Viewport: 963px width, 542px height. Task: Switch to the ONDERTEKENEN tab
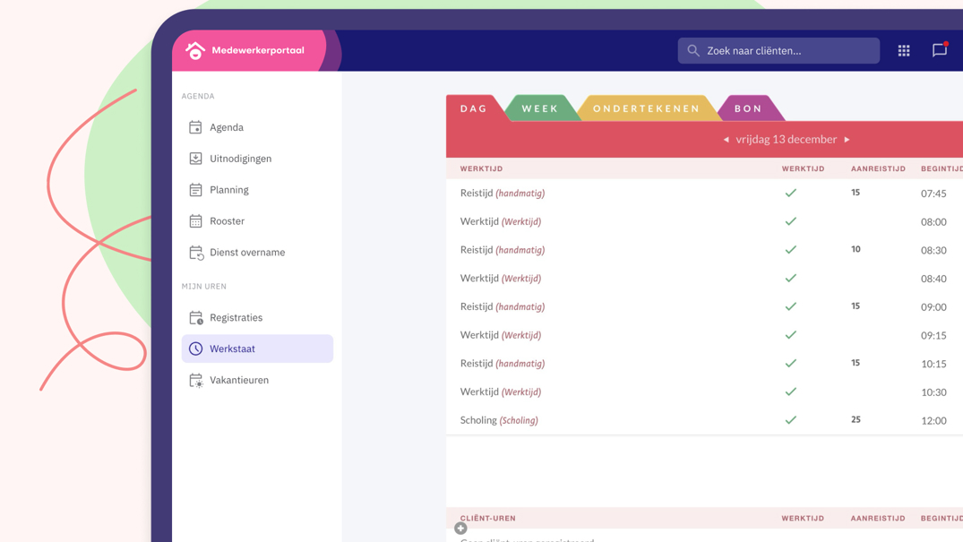pyautogui.click(x=646, y=108)
